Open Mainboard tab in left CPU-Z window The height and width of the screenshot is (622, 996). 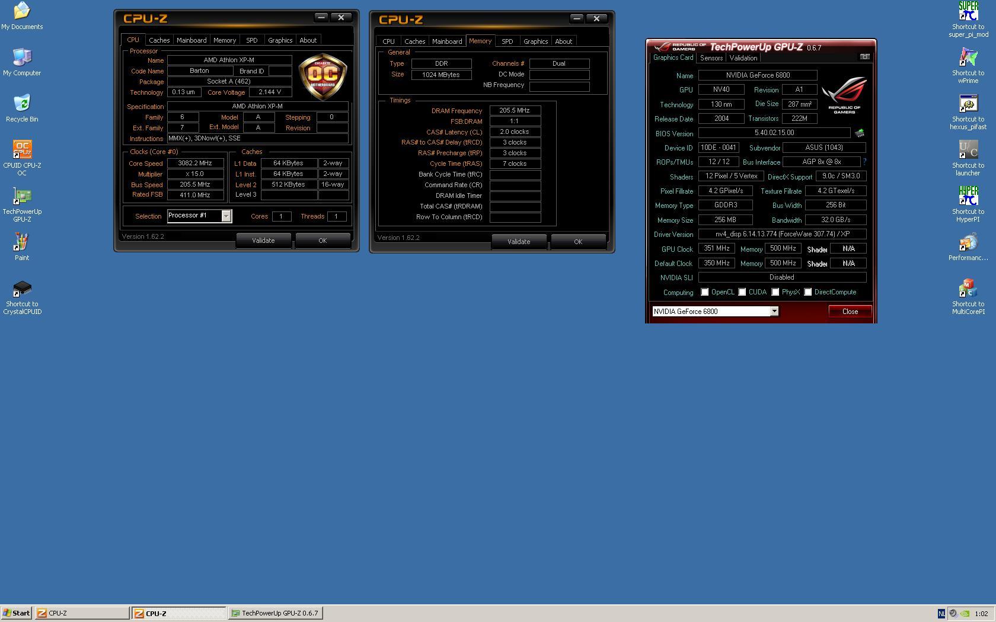(191, 40)
